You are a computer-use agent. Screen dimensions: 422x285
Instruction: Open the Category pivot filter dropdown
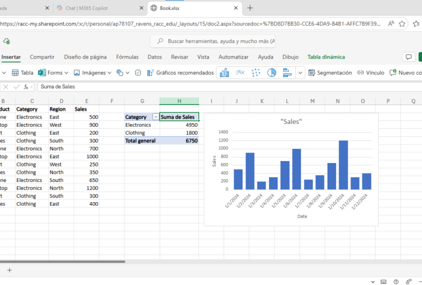(156, 117)
